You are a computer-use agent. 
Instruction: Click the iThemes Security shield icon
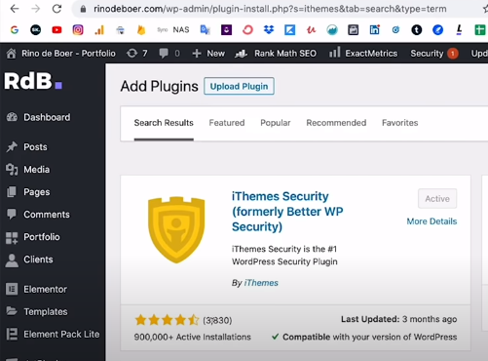(x=176, y=229)
